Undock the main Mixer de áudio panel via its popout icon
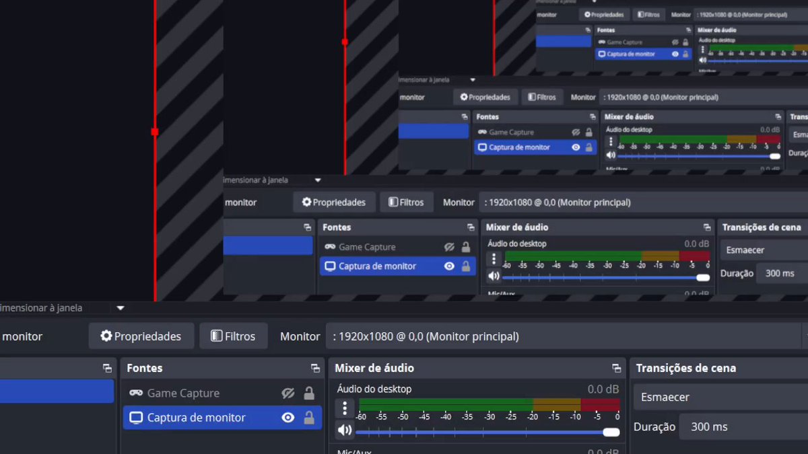 (616, 369)
